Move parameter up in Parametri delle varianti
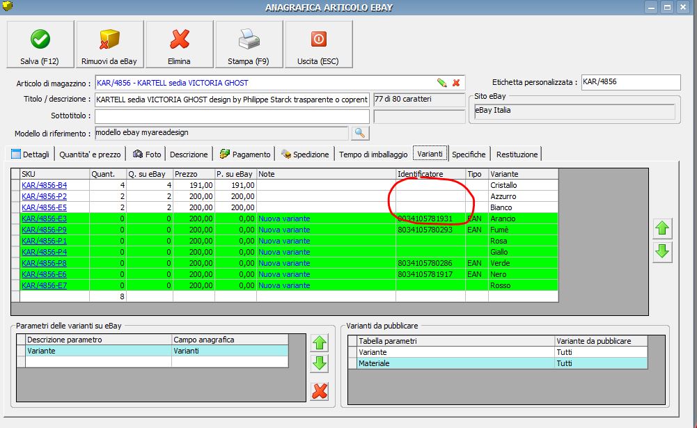This screenshot has width=697, height=428. pos(320,342)
